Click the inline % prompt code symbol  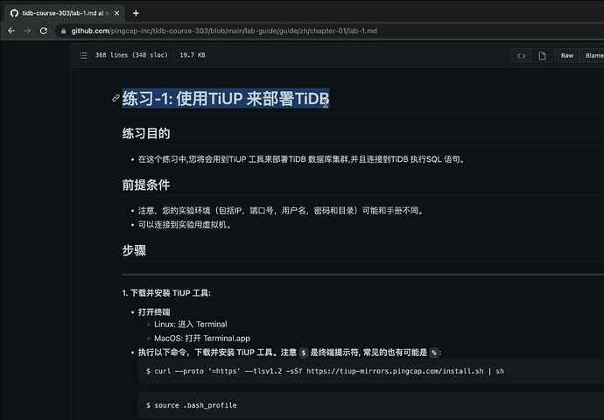tap(434, 353)
